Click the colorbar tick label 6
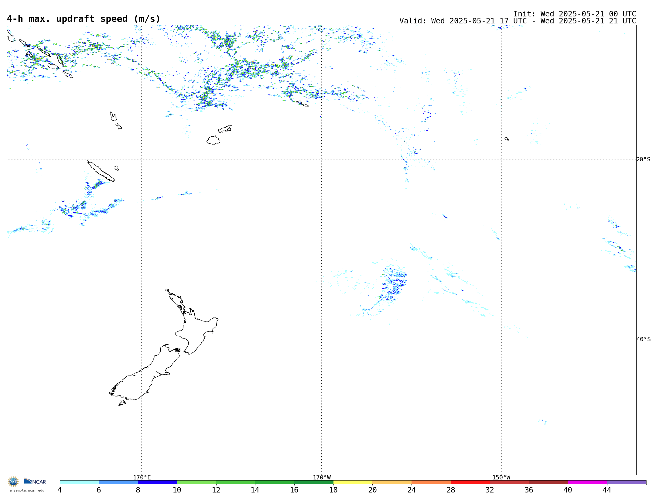Viewport: 656px width, 494px height. (99, 490)
